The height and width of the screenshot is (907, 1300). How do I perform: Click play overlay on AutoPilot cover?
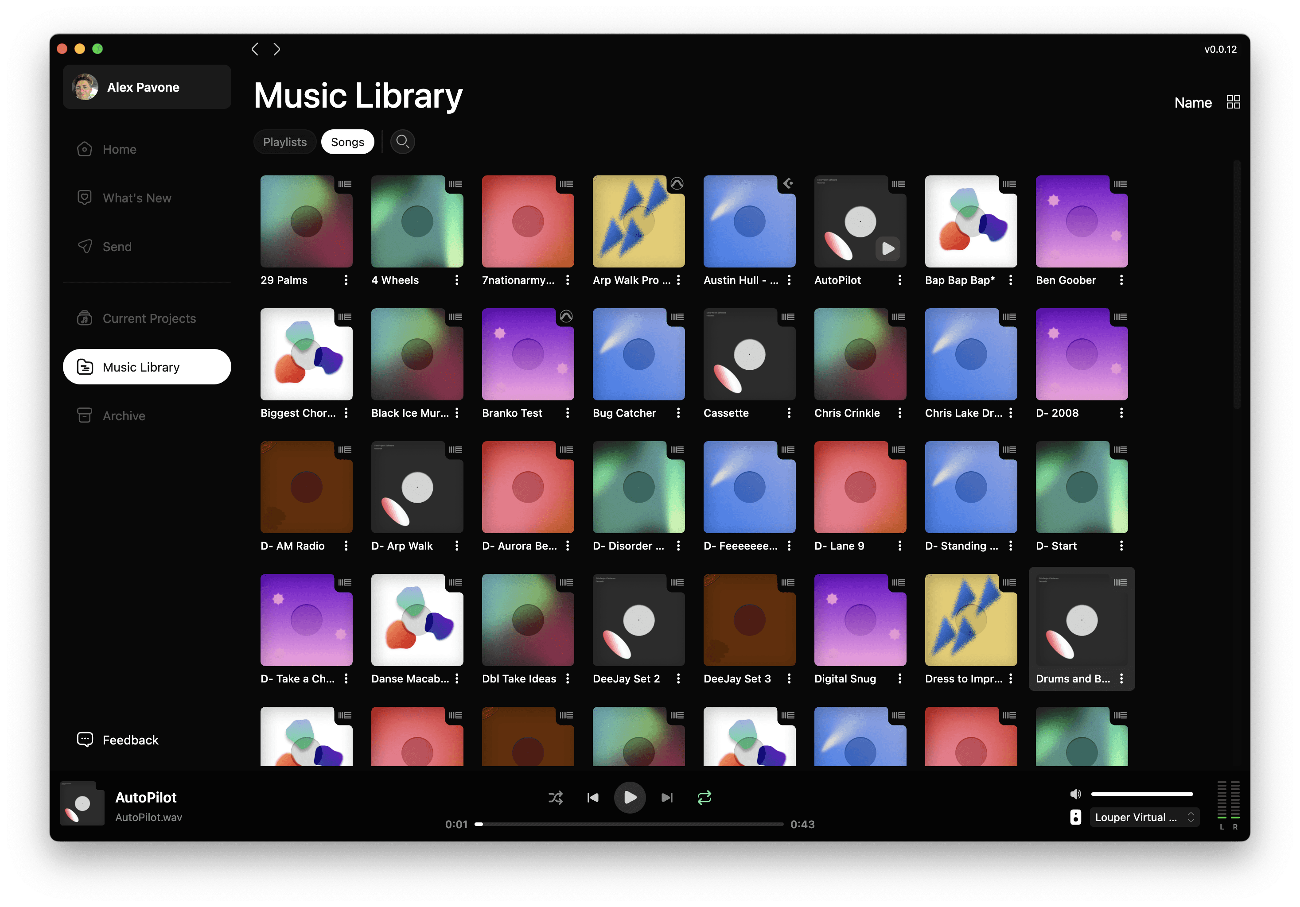point(888,248)
